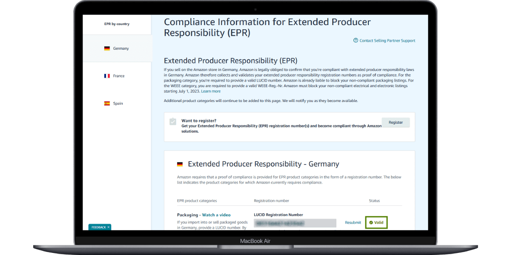Select Germany in the EPR country list
511x255 pixels.
(x=121, y=48)
